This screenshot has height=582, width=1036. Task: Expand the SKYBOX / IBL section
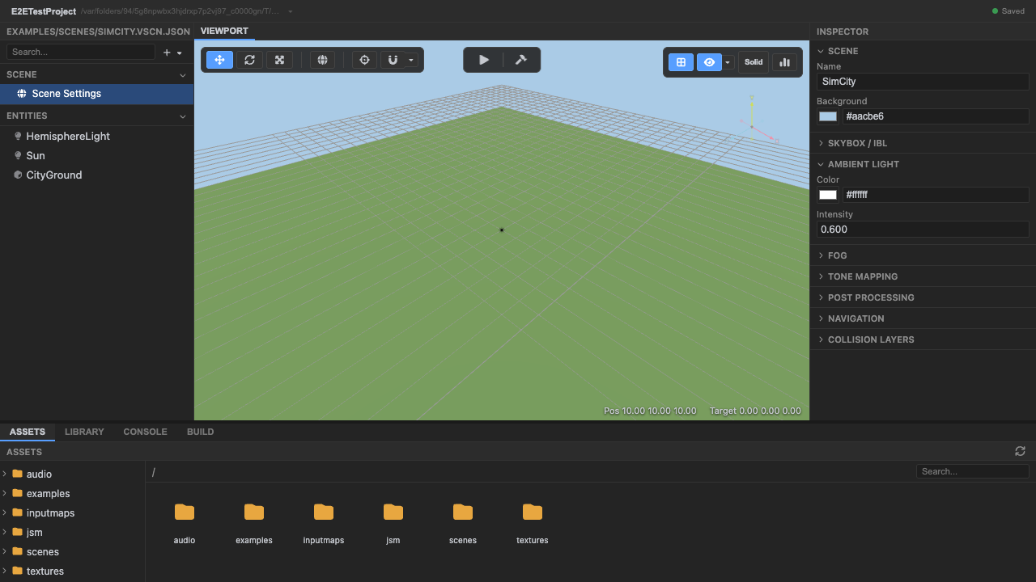point(923,143)
